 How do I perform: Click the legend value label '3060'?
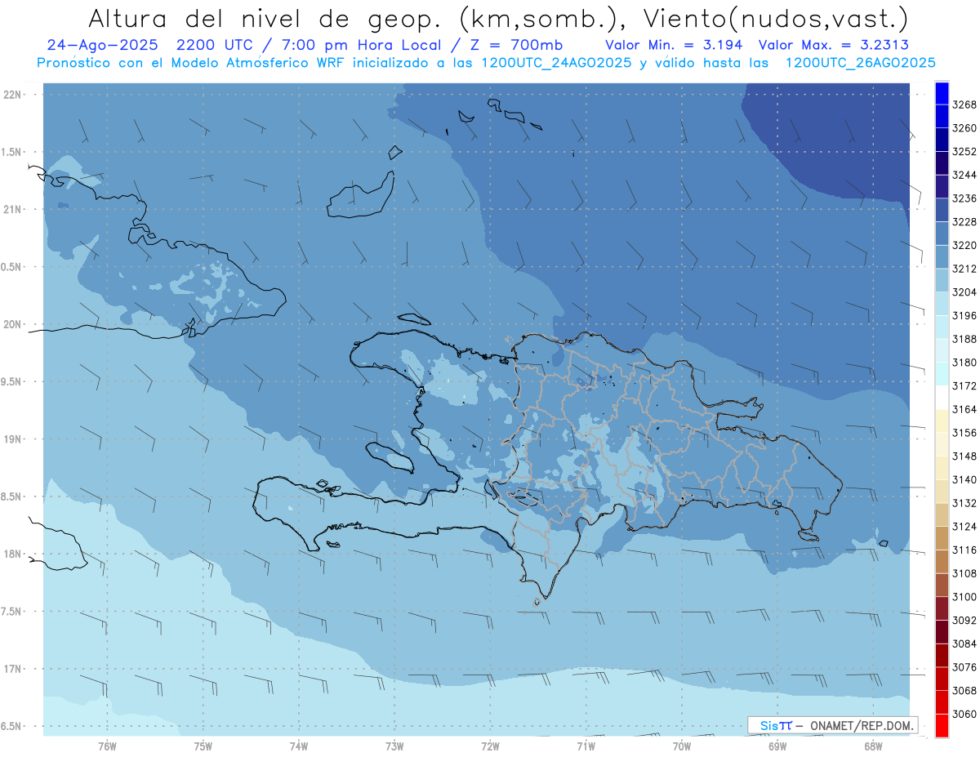[x=964, y=714]
